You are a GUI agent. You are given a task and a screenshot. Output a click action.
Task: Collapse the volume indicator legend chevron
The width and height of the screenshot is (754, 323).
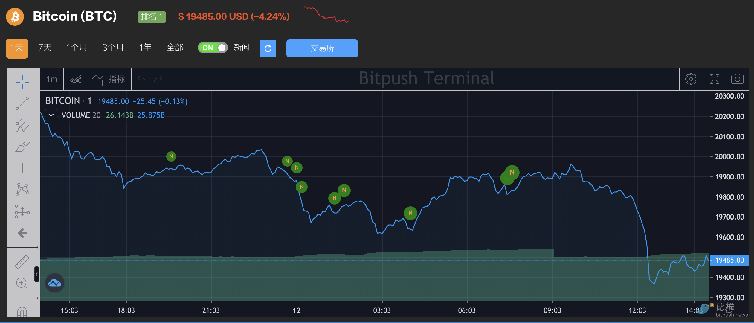51,115
